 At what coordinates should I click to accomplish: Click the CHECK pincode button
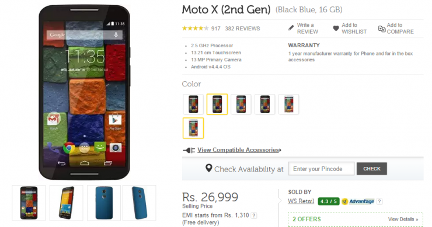pyautogui.click(x=372, y=169)
